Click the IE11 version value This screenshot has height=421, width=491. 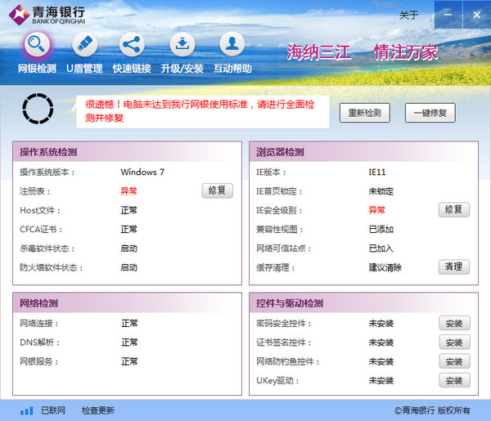click(x=377, y=172)
